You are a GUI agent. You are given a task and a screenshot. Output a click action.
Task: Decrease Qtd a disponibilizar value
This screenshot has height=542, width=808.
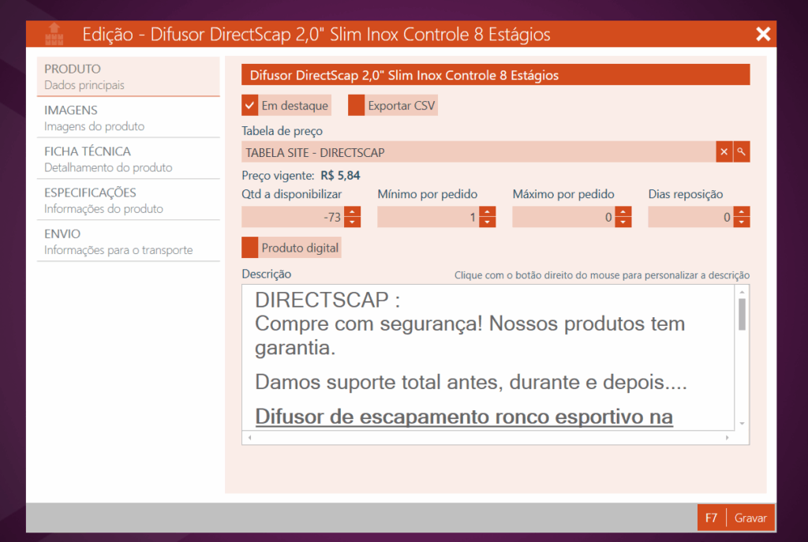click(x=353, y=222)
